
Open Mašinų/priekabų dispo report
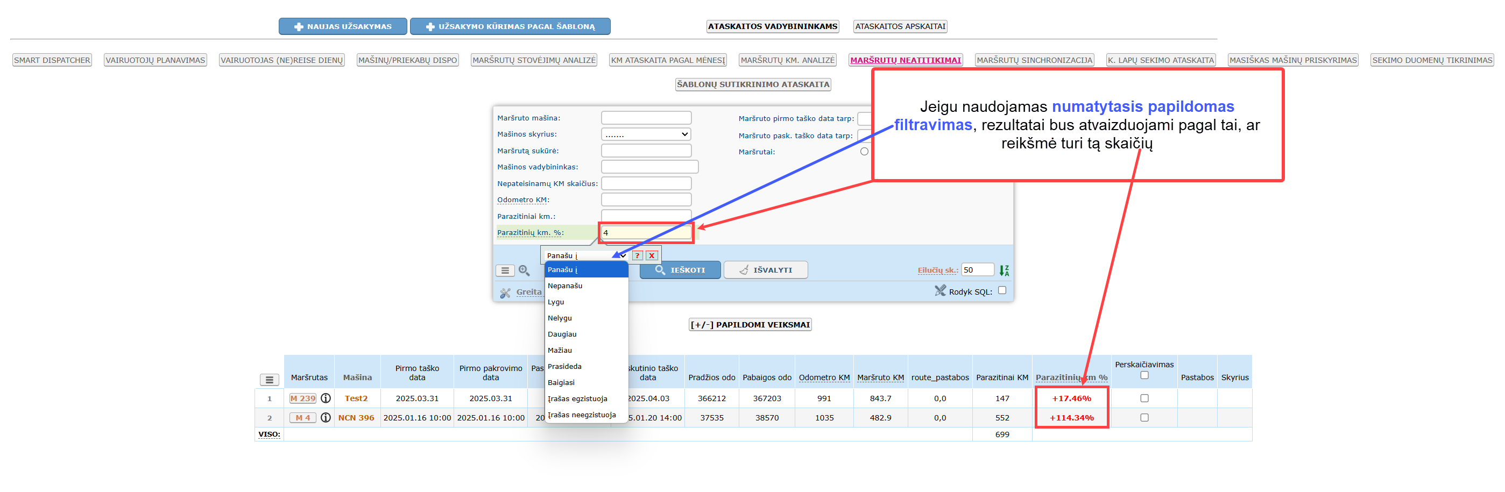coord(408,60)
